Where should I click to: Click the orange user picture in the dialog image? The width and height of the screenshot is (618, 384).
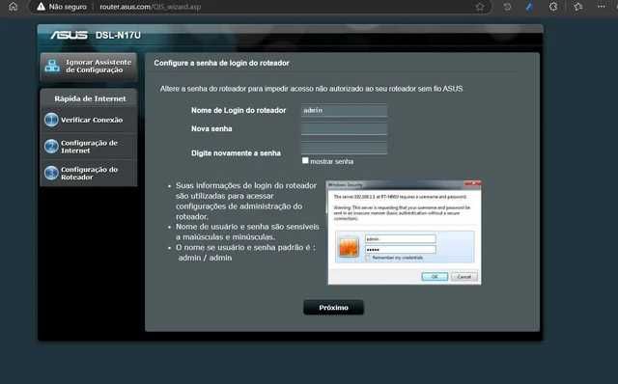[x=349, y=247]
